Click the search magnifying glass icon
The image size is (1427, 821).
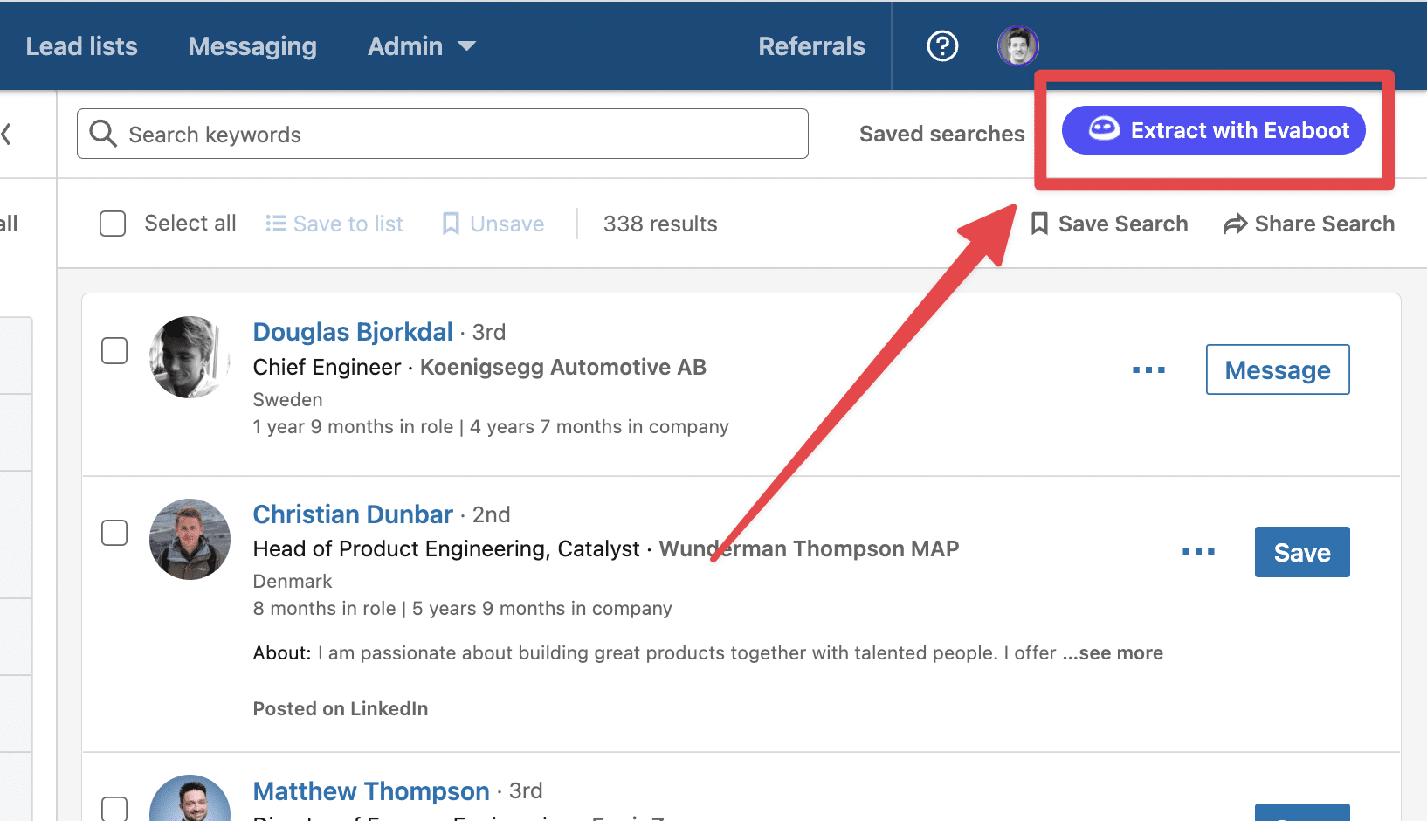[102, 134]
